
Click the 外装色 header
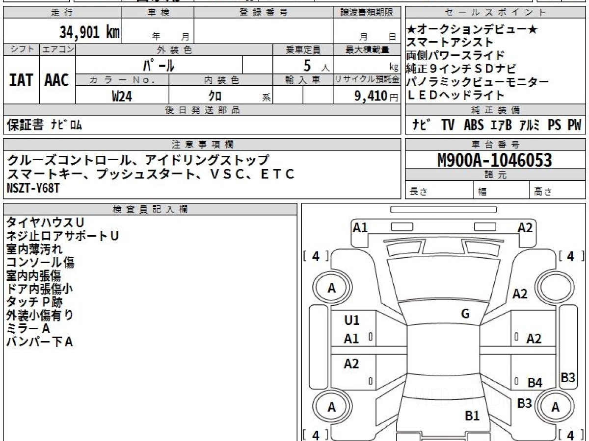pyautogui.click(x=174, y=49)
